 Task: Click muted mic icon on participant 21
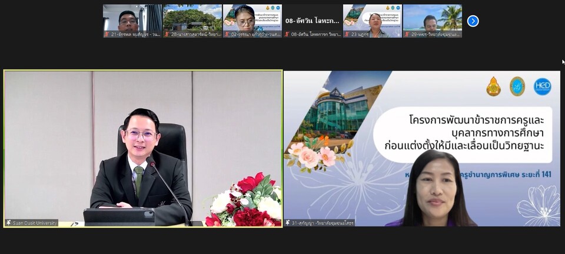pos(107,34)
